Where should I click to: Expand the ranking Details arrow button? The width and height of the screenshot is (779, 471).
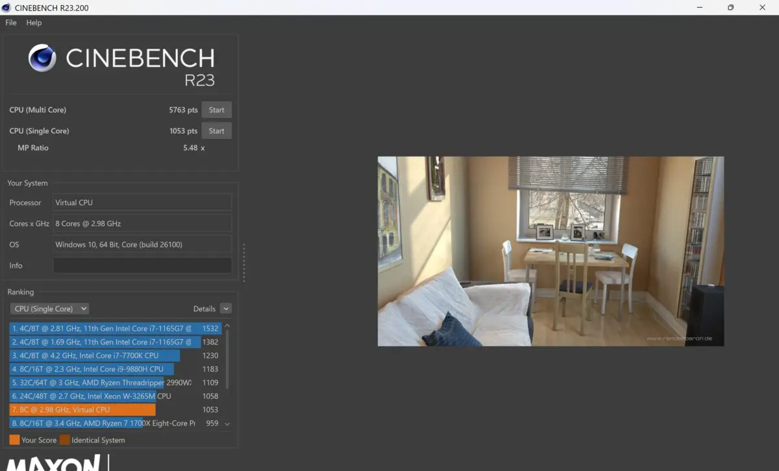click(226, 309)
